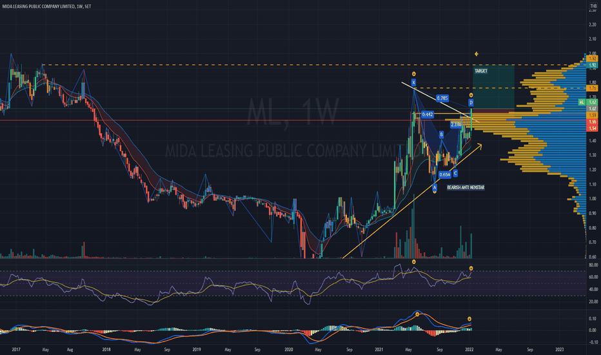This screenshot has width=601, height=355.
Task: Select the harmonic pattern point A label
Action: [x=434, y=187]
